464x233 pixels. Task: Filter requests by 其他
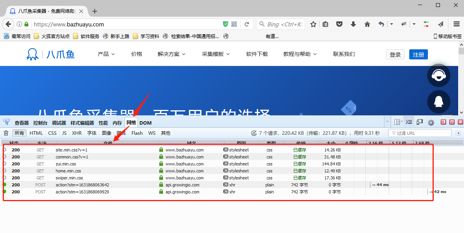[166, 133]
